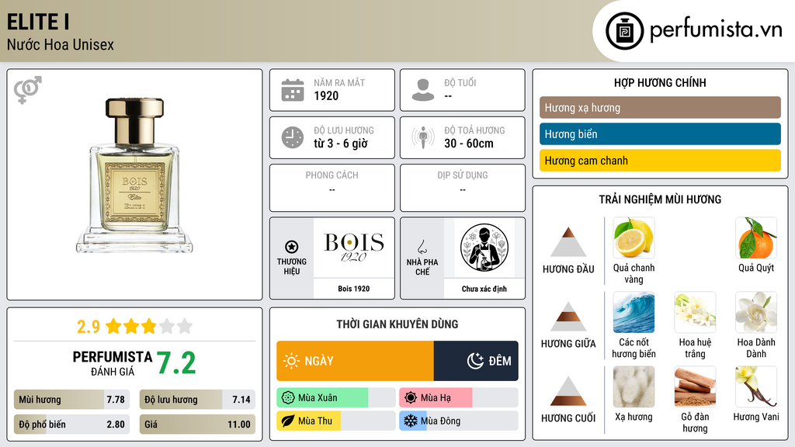Click the sun icon in Ngày bar
This screenshot has width=795, height=447.
coord(292,361)
